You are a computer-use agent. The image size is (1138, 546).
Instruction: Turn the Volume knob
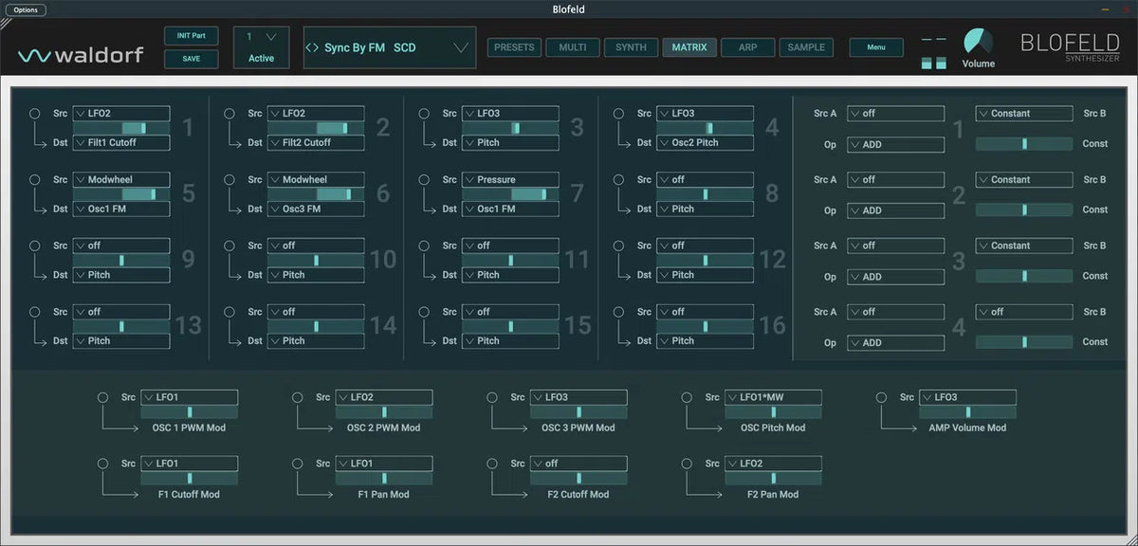978,42
